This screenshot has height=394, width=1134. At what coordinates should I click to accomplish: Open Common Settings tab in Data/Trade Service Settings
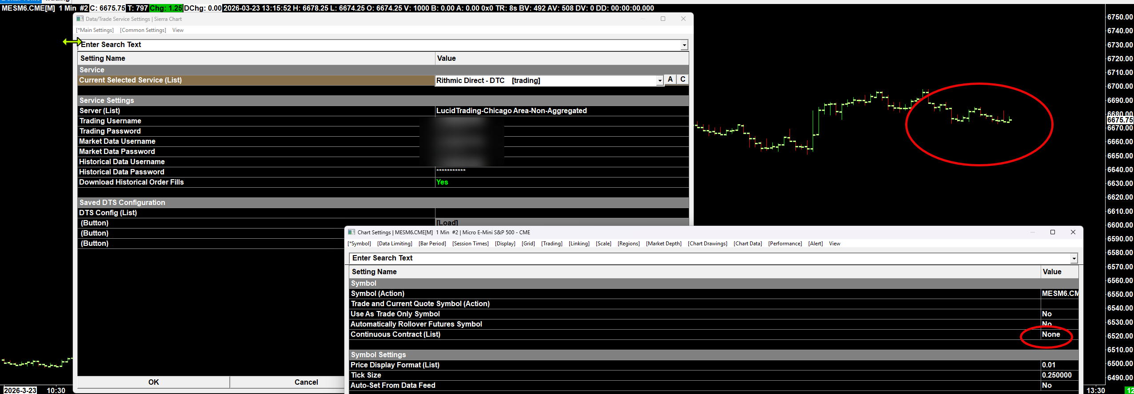143,30
